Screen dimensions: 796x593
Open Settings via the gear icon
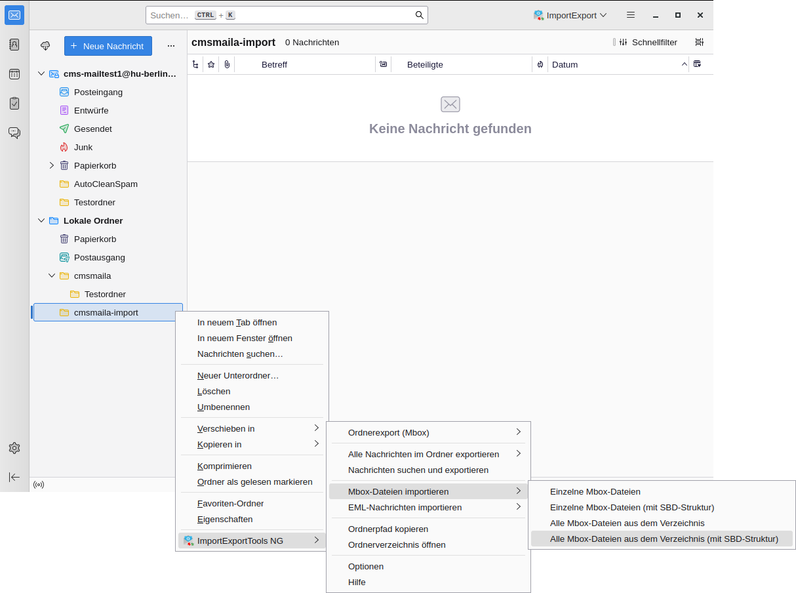coord(14,448)
